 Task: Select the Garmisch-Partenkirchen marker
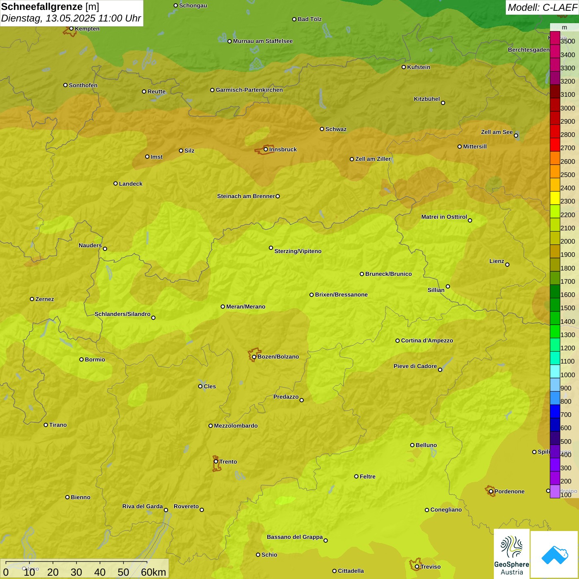(212, 90)
